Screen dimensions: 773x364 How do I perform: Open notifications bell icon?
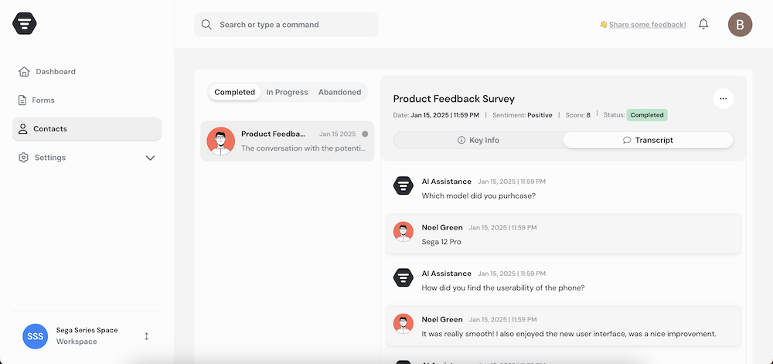(703, 24)
